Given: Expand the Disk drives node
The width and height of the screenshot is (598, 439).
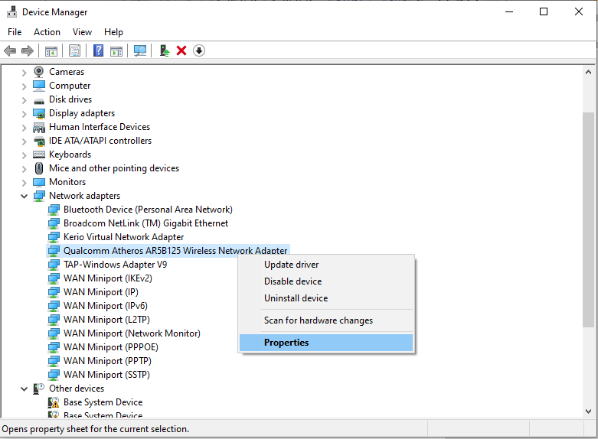Looking at the screenshot, I should click(24, 100).
